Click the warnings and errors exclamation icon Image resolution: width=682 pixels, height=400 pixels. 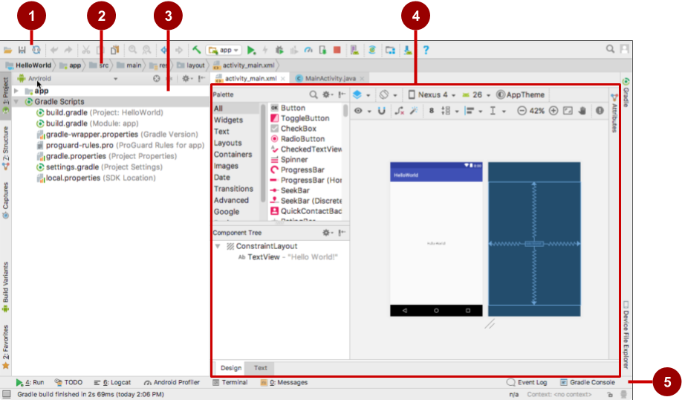(x=600, y=111)
